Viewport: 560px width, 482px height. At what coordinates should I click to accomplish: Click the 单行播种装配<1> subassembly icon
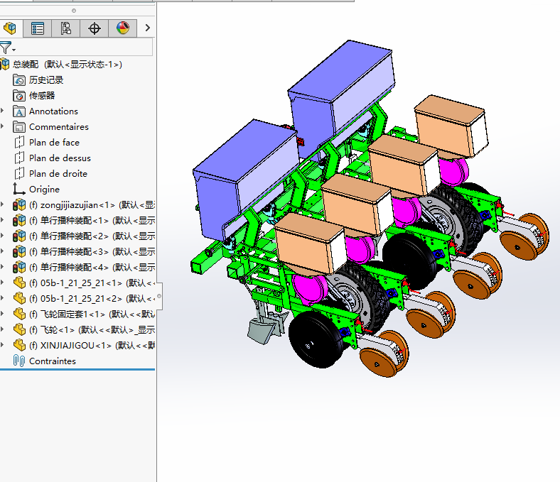(x=19, y=221)
